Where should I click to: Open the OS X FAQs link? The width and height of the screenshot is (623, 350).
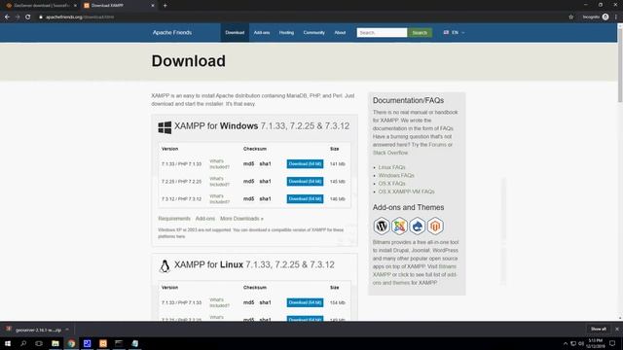[391, 184]
